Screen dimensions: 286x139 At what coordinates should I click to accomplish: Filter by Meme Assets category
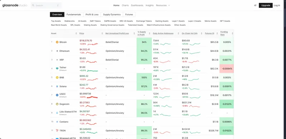(x=210, y=21)
